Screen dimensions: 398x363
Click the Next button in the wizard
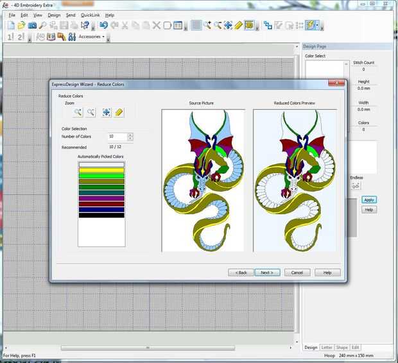267,273
